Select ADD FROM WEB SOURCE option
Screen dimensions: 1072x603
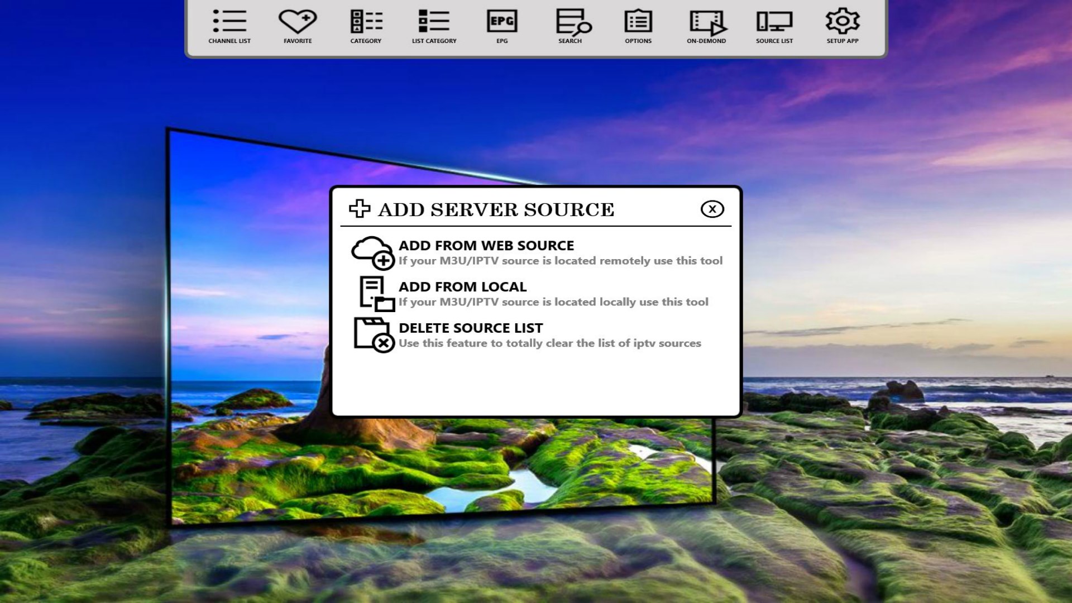(x=486, y=246)
